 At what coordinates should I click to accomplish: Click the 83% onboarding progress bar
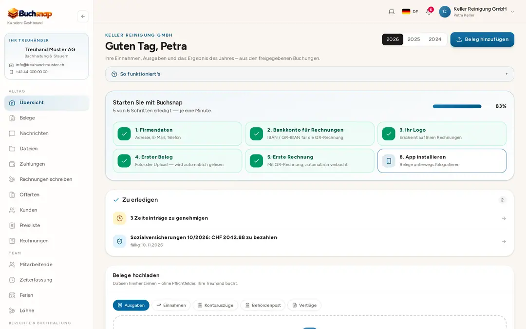(x=457, y=106)
